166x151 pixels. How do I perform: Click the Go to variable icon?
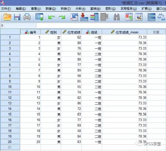tap(84, 17)
